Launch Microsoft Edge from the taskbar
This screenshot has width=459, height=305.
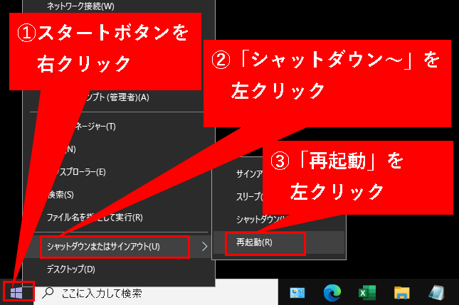332,292
